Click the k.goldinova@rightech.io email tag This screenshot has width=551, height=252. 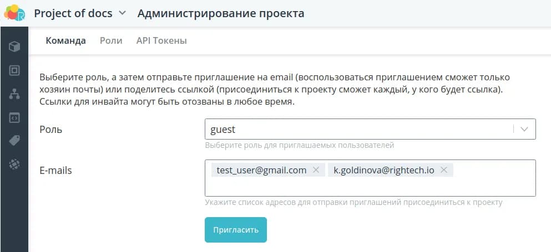coord(383,170)
